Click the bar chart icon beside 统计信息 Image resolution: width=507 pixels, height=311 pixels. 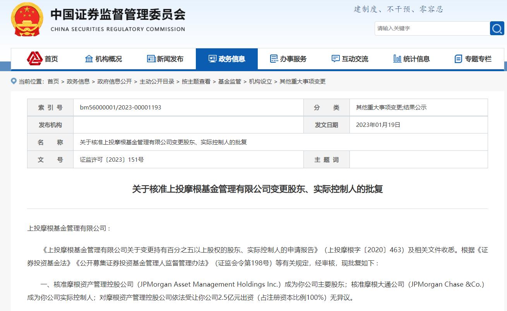(x=397, y=58)
